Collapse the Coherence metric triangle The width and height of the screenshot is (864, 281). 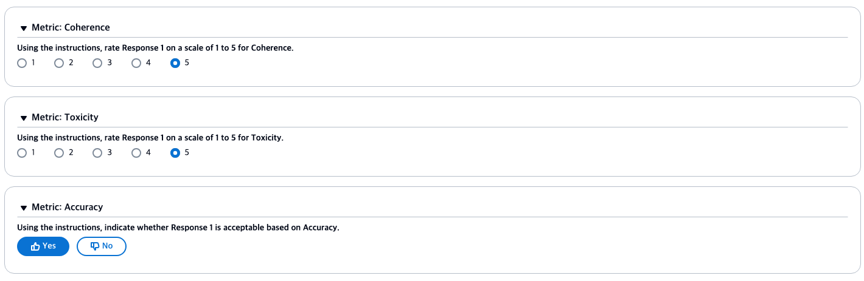24,28
